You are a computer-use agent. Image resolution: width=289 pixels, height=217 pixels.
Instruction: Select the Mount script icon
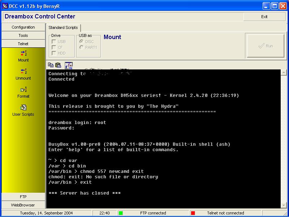coord(23,53)
